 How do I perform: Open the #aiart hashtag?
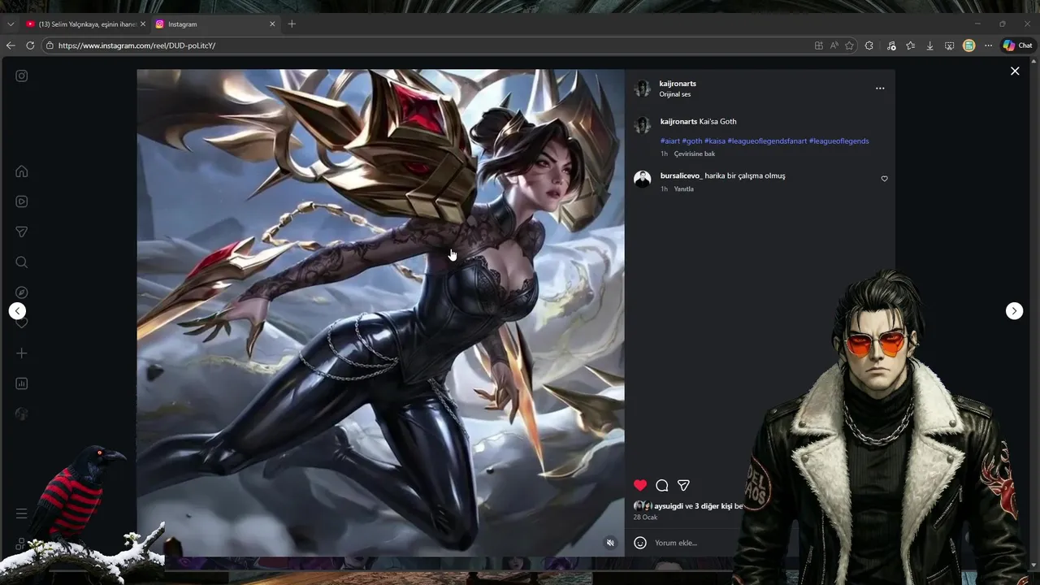(670, 141)
